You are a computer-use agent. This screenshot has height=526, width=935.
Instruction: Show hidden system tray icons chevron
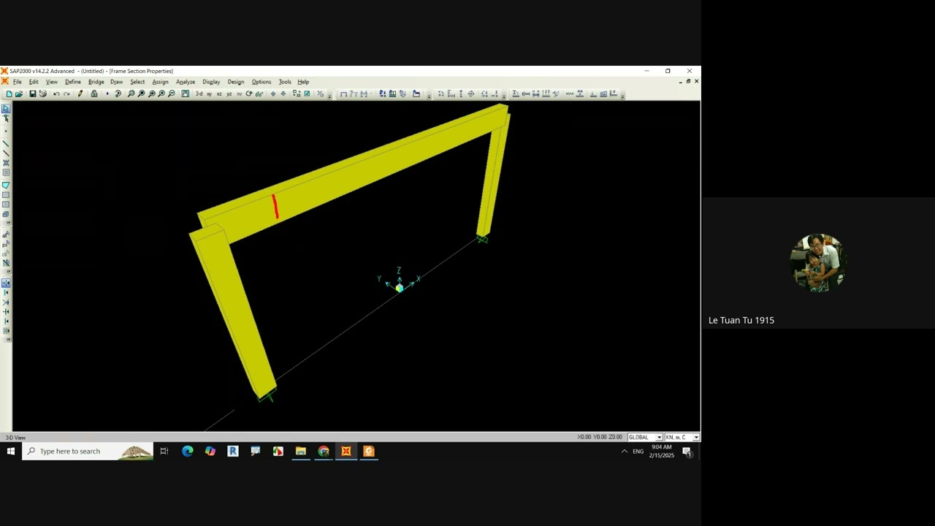(625, 451)
